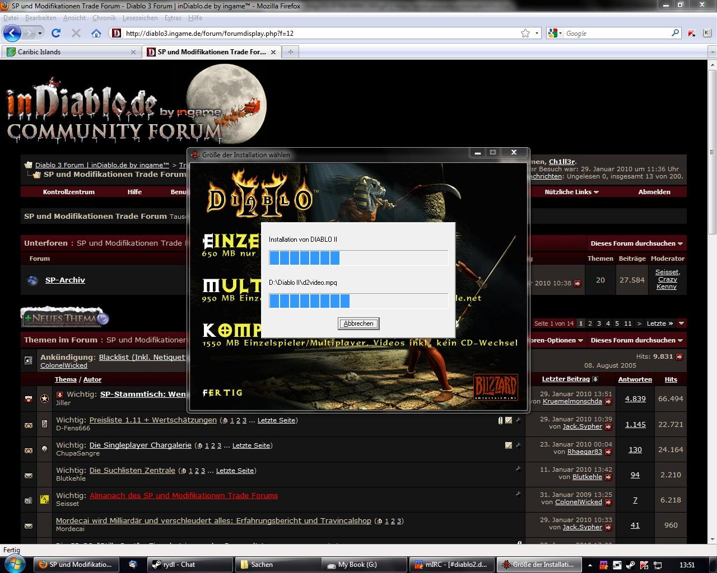Click the Hilfe link in forum navbar
The height and width of the screenshot is (573, 717).
pyautogui.click(x=134, y=191)
